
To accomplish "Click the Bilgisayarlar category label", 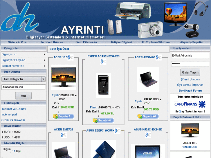I will (x=9, y=54).
